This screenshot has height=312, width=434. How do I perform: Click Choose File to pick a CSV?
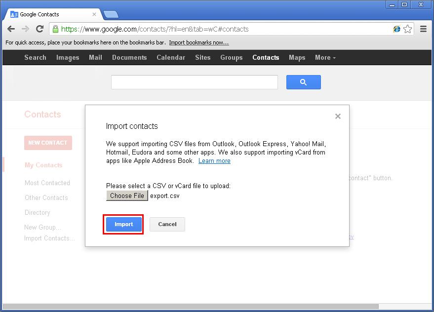tap(127, 195)
